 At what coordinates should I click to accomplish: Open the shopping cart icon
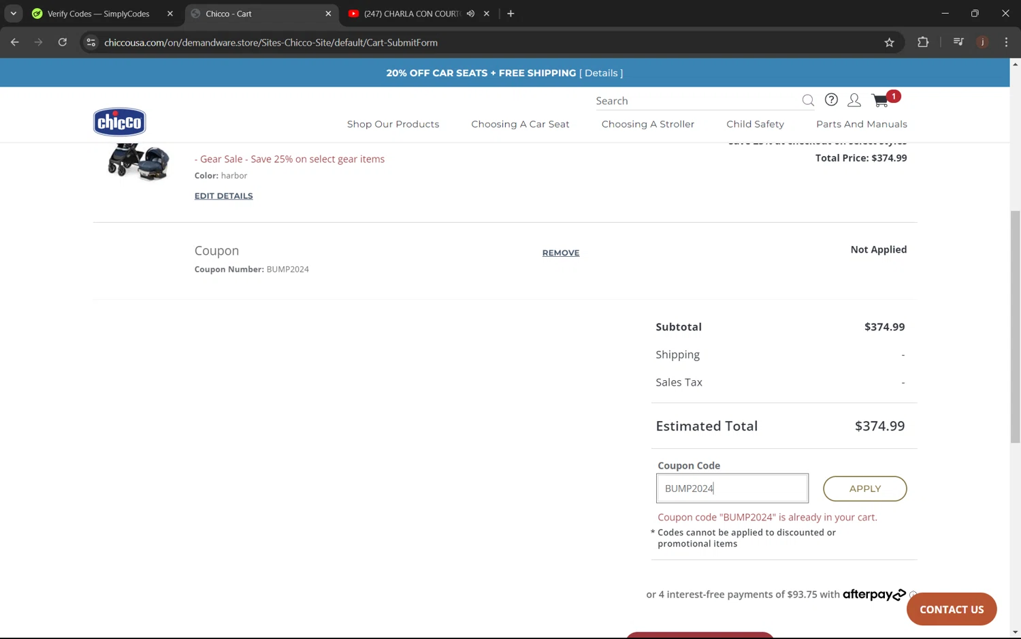point(881,101)
